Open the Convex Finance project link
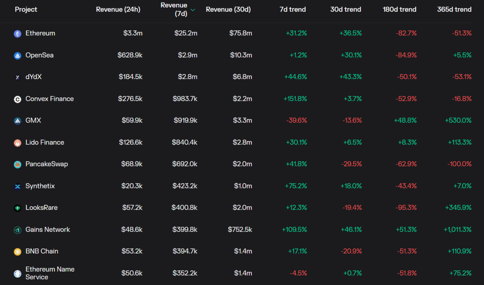The image size is (484, 285). click(50, 99)
